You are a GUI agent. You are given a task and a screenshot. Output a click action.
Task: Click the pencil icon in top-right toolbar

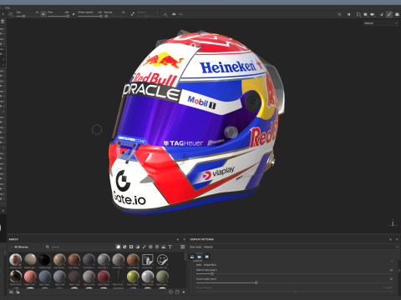[x=389, y=14]
